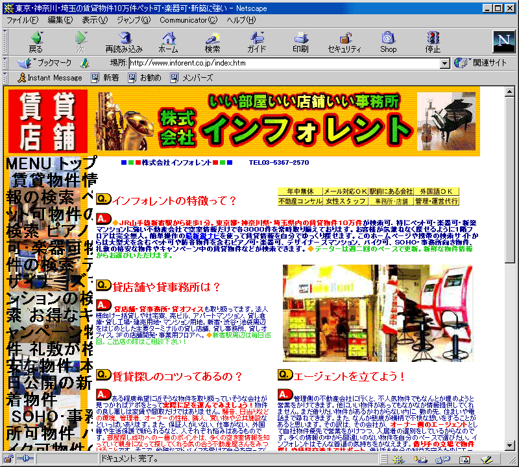Expand the URL history dropdown arrow
The width and height of the screenshot is (519, 467).
point(445,63)
